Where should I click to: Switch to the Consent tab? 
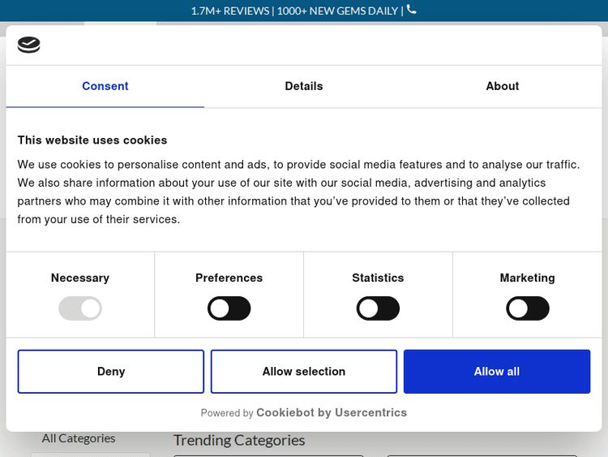pyautogui.click(x=105, y=86)
